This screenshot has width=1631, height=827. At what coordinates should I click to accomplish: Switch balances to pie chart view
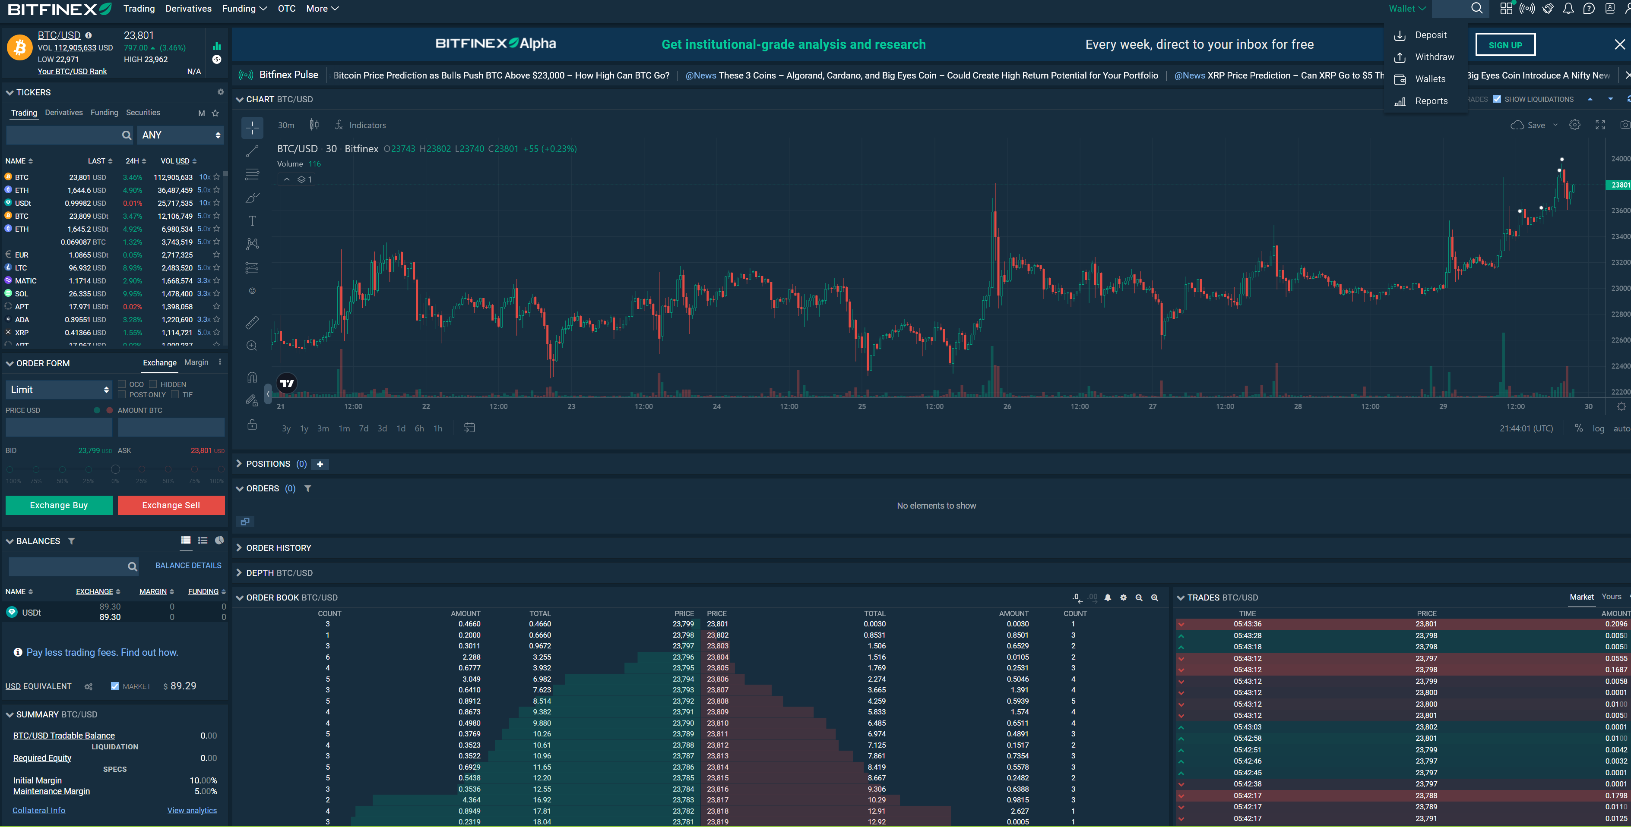219,541
